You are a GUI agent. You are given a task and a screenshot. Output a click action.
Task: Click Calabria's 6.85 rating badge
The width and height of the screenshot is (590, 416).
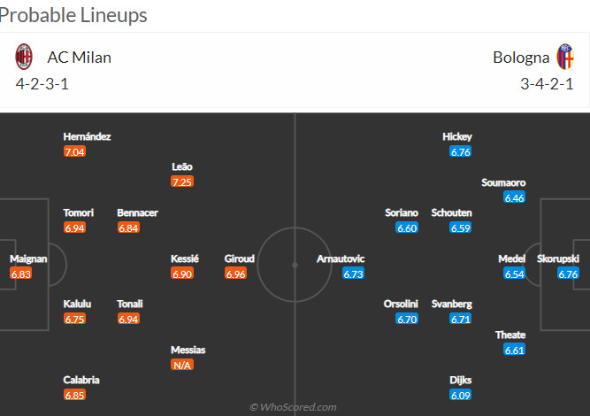tap(74, 395)
